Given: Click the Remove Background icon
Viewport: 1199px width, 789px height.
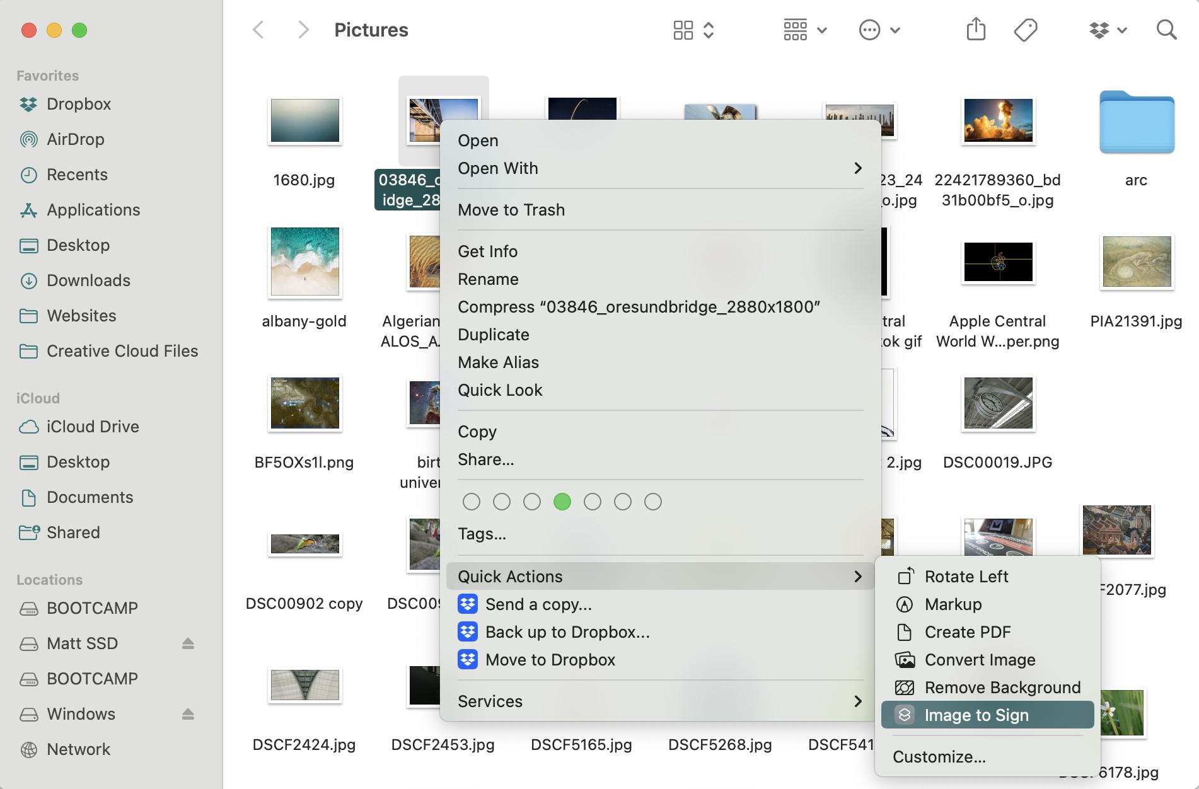Looking at the screenshot, I should [905, 688].
